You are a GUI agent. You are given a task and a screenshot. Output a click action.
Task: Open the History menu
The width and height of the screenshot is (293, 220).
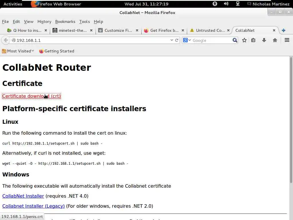pos(44,22)
